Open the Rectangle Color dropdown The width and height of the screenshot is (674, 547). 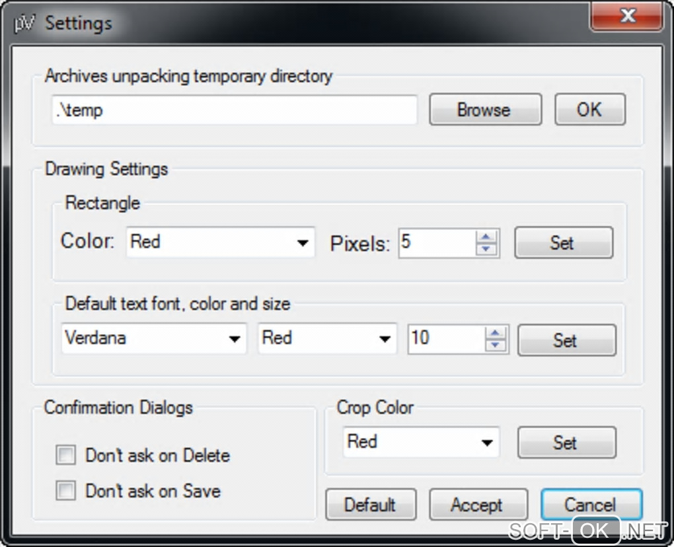[303, 242]
